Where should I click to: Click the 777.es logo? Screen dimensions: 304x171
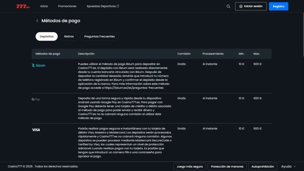tap(23, 6)
